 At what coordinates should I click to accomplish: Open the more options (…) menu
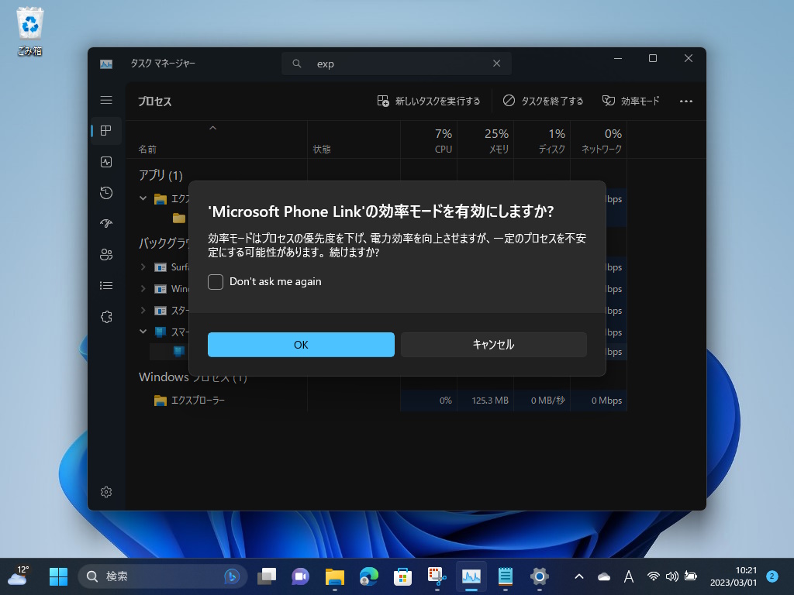pyautogui.click(x=685, y=101)
